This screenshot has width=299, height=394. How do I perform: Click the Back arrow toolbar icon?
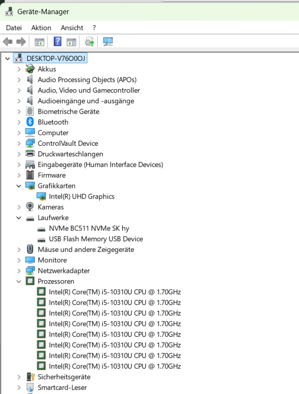(x=8, y=42)
